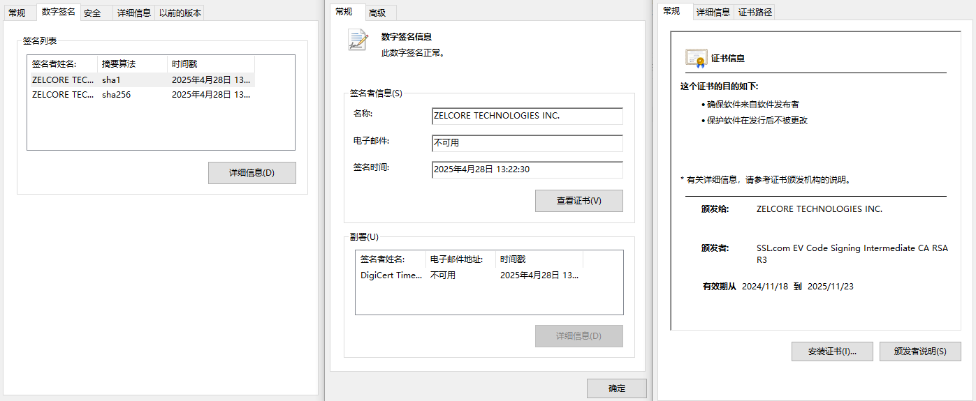Click the 证书信息 heading
This screenshot has width=976, height=401.
[x=728, y=59]
